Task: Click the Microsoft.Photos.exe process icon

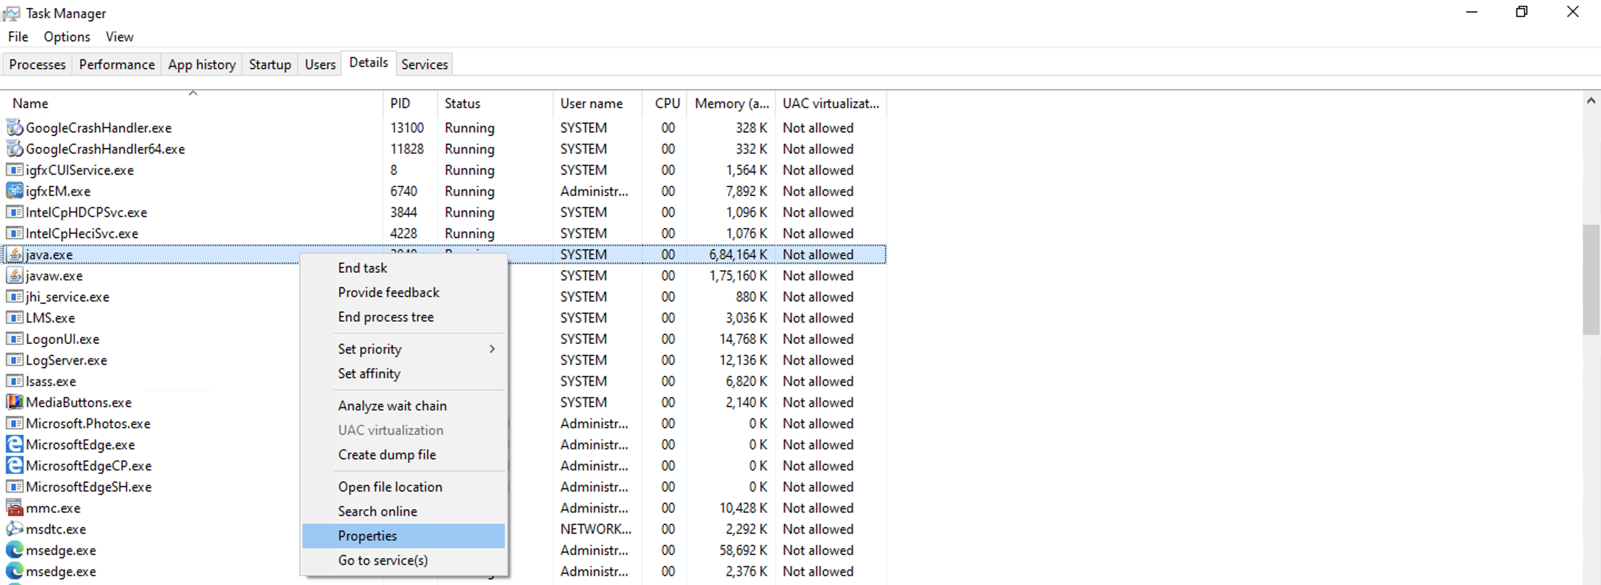Action: click(14, 424)
